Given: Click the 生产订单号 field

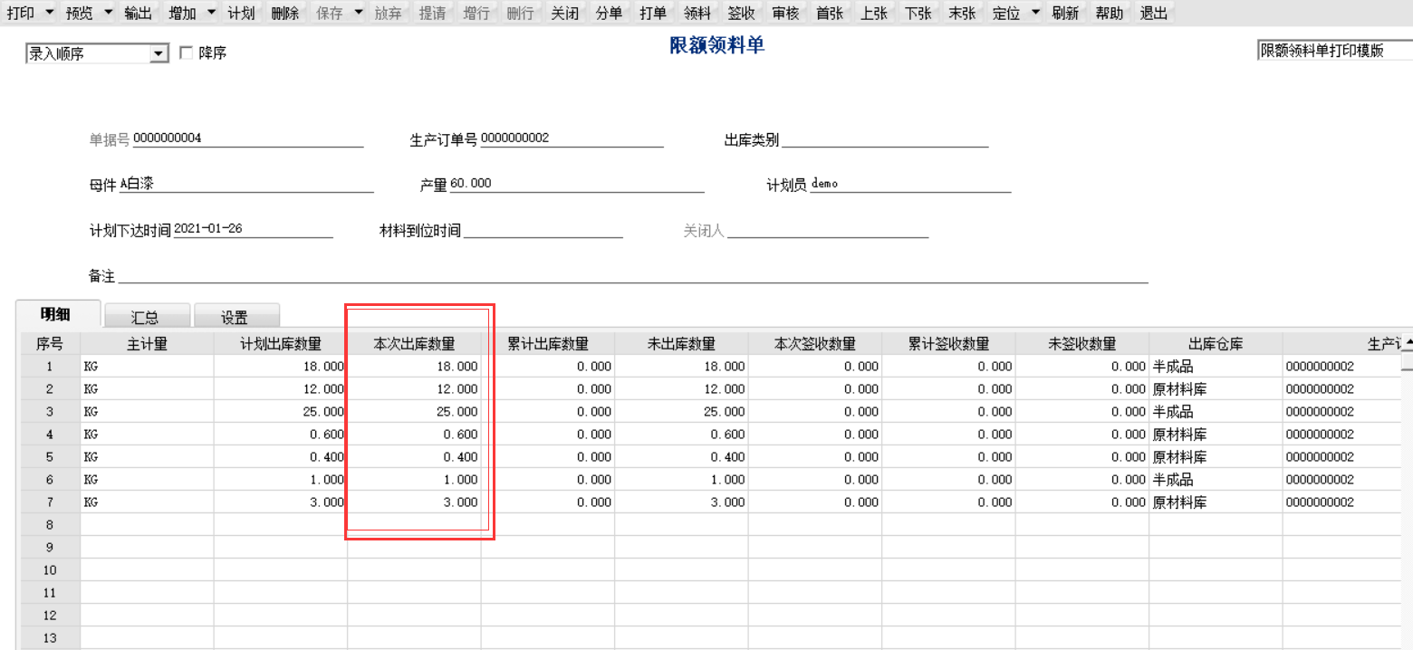Looking at the screenshot, I should [572, 139].
